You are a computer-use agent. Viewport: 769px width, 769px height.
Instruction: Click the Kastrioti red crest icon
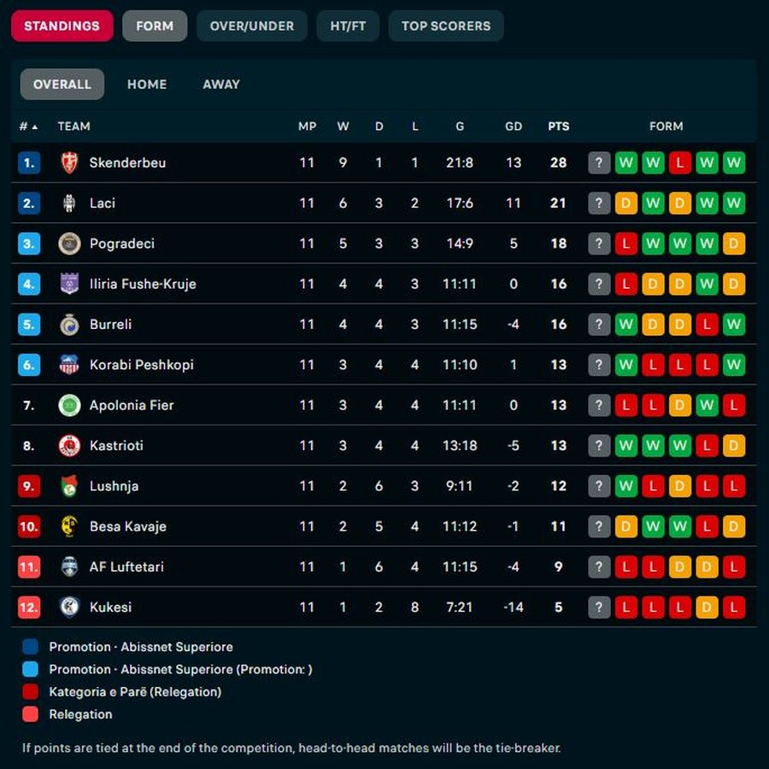pyautogui.click(x=69, y=445)
